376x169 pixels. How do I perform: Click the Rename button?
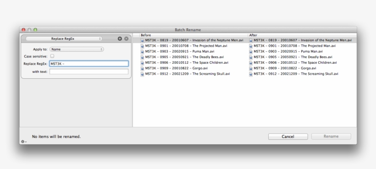pos(331,136)
